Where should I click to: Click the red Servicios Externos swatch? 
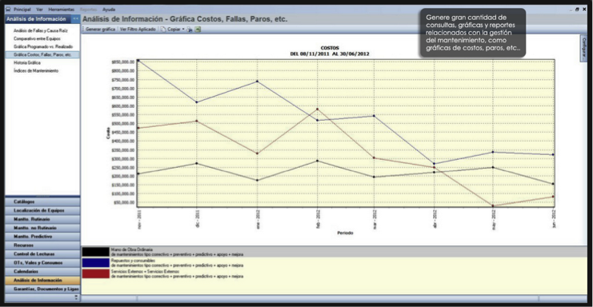coord(96,273)
